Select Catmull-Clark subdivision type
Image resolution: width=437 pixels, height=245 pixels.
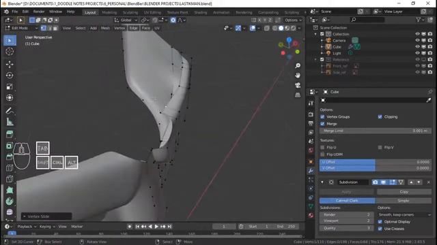[x=347, y=201]
